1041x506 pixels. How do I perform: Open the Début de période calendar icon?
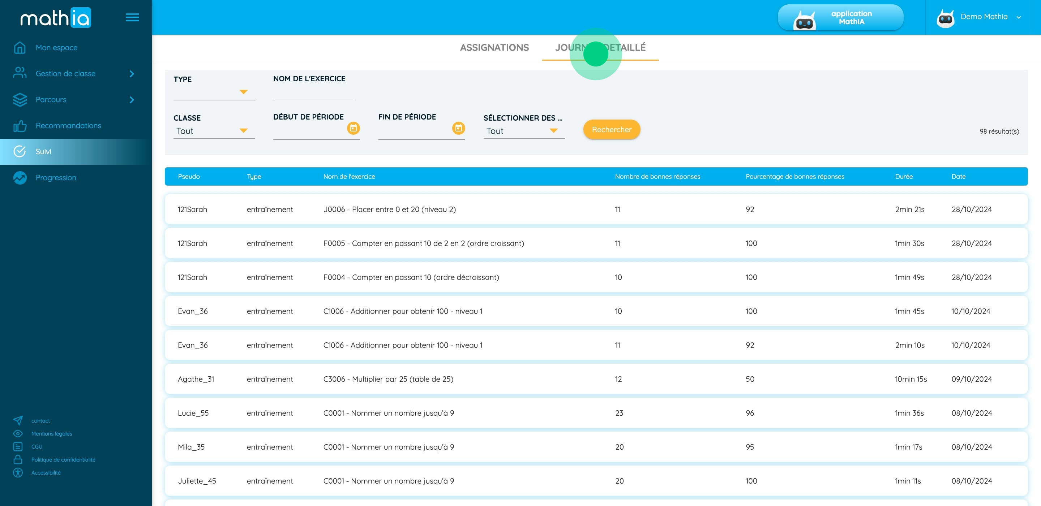click(x=353, y=129)
